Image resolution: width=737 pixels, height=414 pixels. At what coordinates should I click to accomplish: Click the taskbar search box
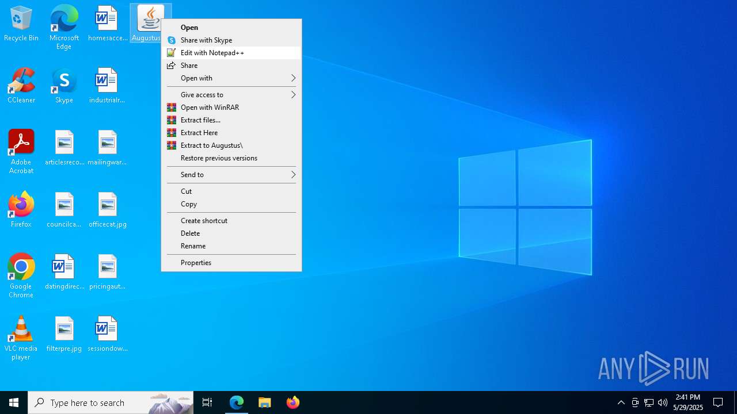pyautogui.click(x=111, y=402)
